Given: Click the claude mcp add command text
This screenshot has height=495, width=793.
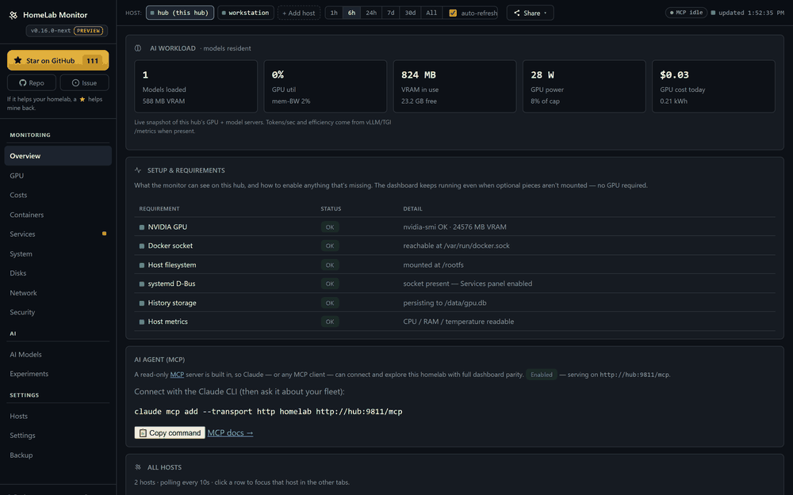Looking at the screenshot, I should coord(268,412).
